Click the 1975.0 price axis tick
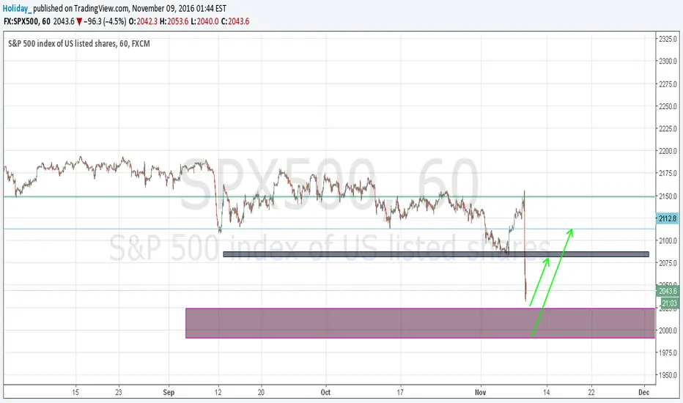 point(668,353)
